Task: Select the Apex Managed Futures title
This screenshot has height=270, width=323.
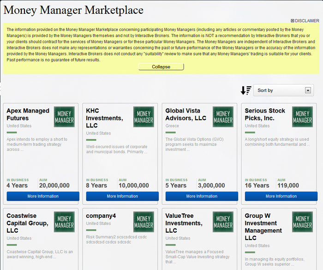Action: tap(28, 114)
